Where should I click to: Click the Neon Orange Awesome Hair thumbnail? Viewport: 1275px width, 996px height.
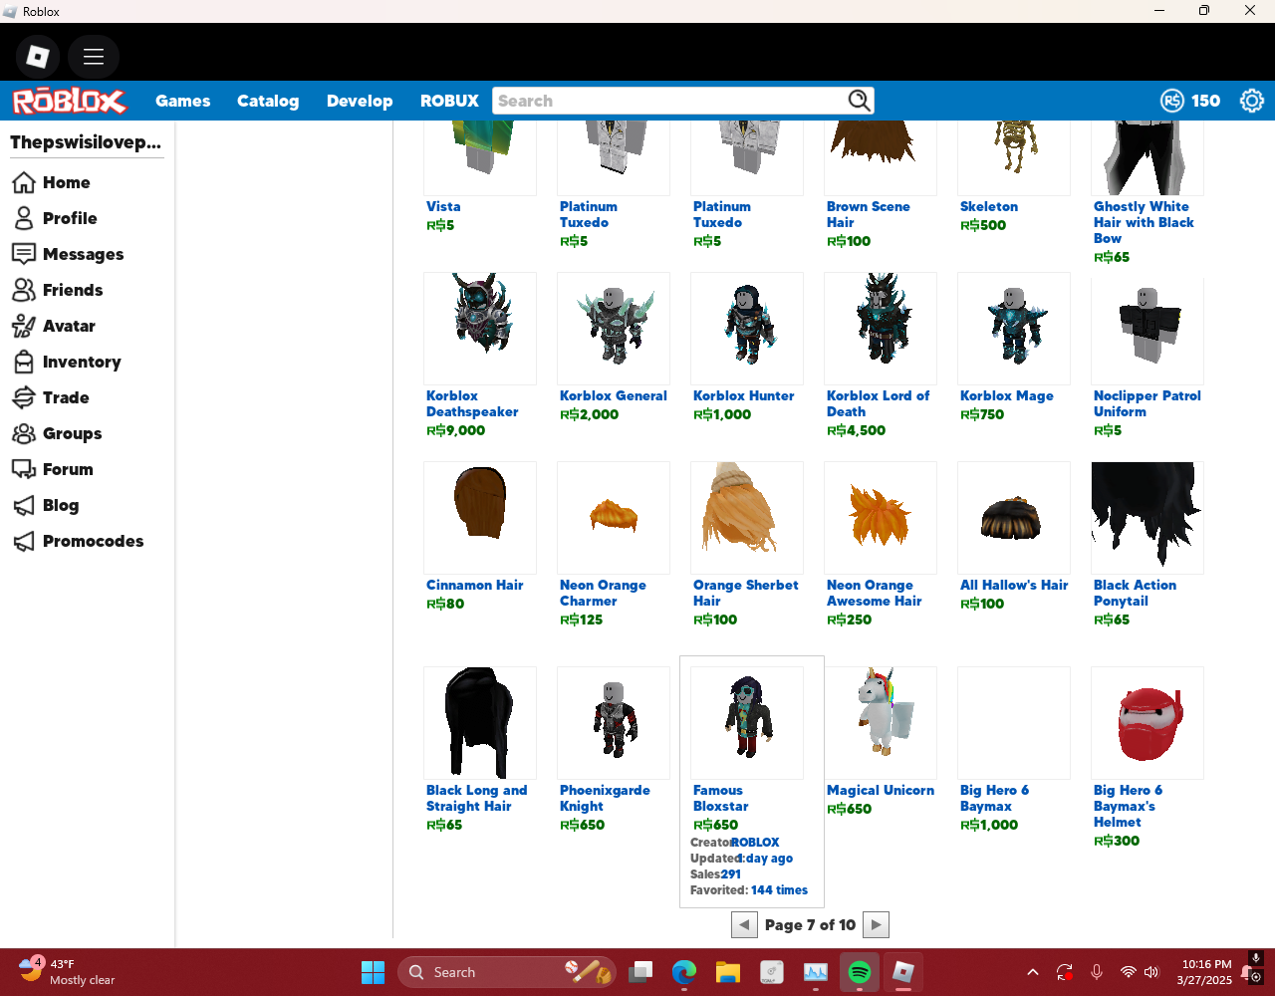coord(881,518)
